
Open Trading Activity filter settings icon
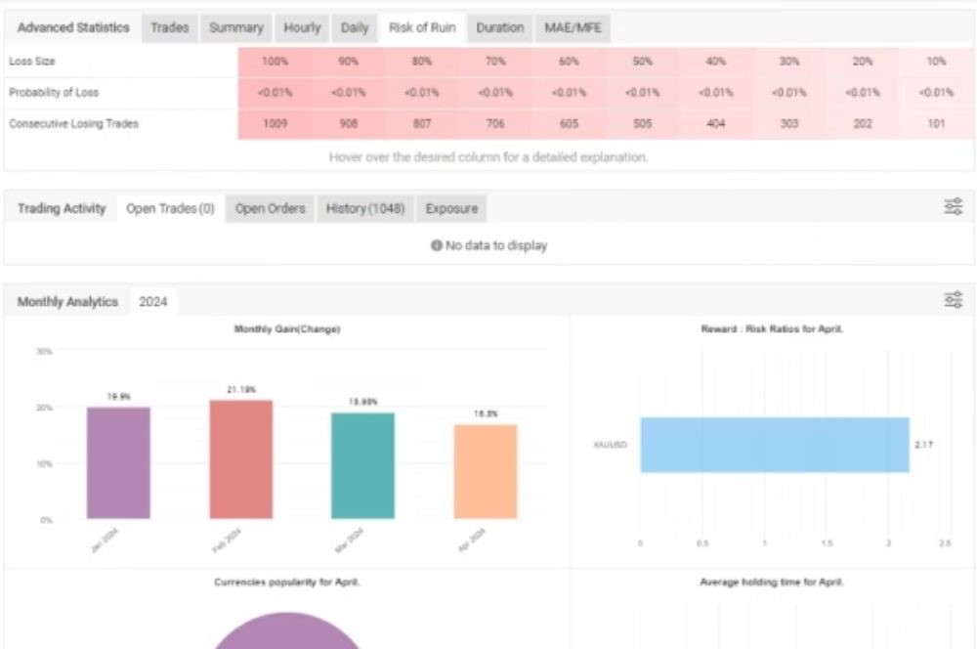click(x=953, y=207)
